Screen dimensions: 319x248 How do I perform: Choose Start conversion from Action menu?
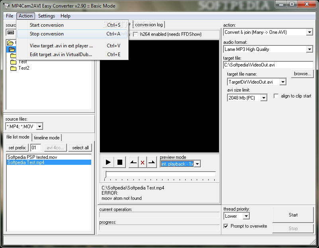point(72,25)
